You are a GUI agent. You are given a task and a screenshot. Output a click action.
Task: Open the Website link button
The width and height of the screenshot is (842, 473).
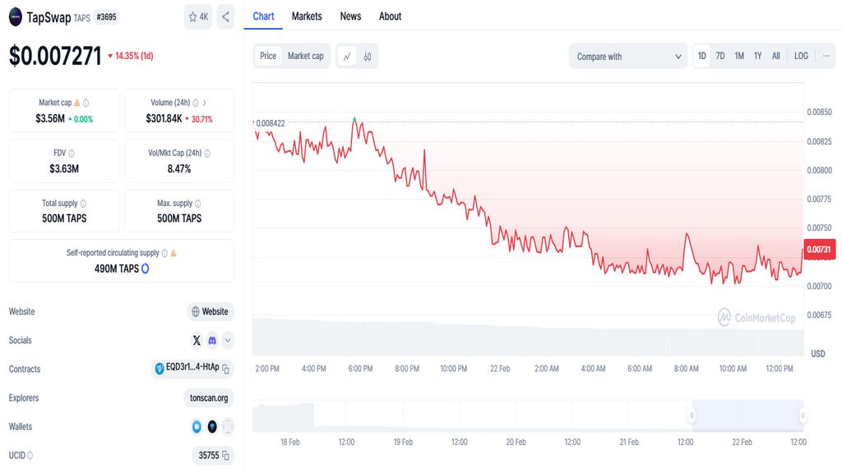210,311
